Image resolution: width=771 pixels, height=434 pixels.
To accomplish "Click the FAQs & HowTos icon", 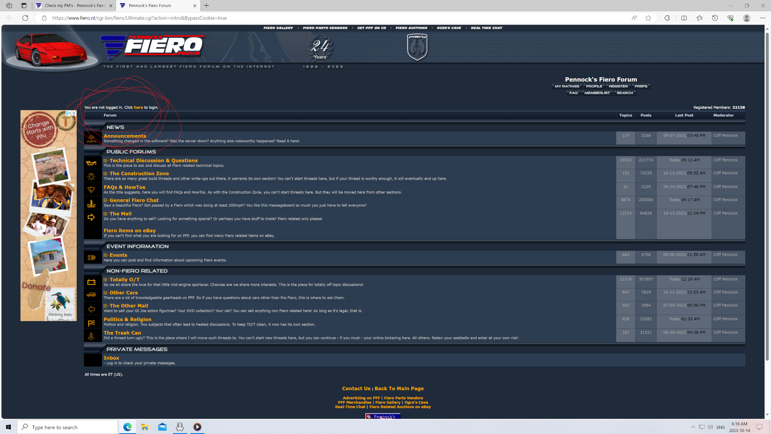I will (92, 190).
